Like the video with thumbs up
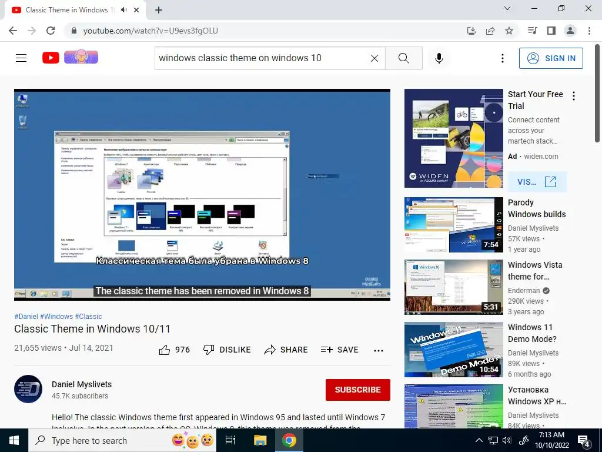Image resolution: width=602 pixels, height=452 pixels. tap(174, 350)
